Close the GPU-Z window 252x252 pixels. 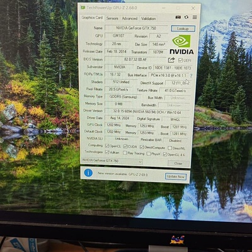[x=193, y=8]
